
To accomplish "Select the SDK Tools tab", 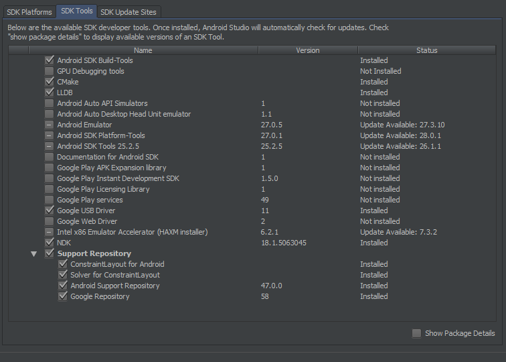I will tap(77, 11).
